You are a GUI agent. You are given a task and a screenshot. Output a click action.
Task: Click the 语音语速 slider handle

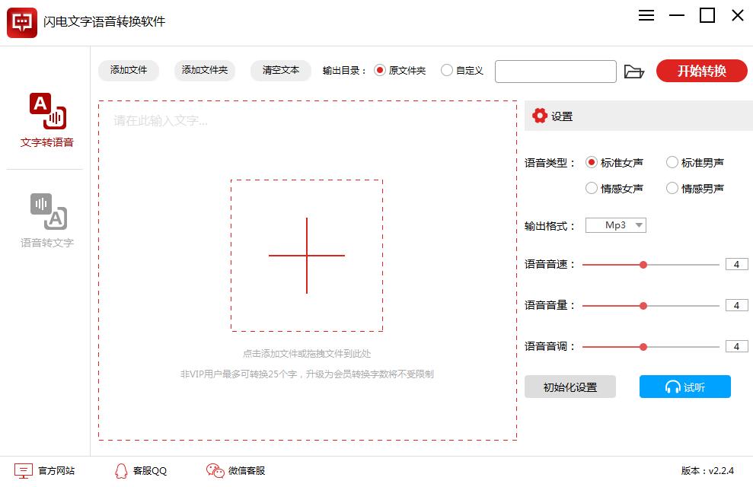point(644,264)
